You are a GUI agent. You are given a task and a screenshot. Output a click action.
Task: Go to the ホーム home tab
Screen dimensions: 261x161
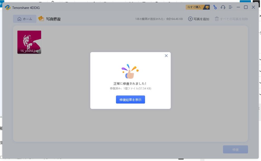(25, 19)
